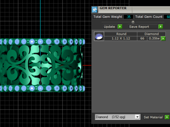Screen dimensions: 170x127
Task: Click the Diamond material header cell
Action: 152,34
